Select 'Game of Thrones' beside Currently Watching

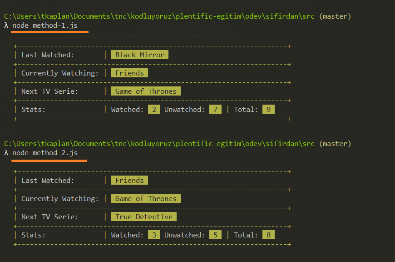tap(146, 198)
